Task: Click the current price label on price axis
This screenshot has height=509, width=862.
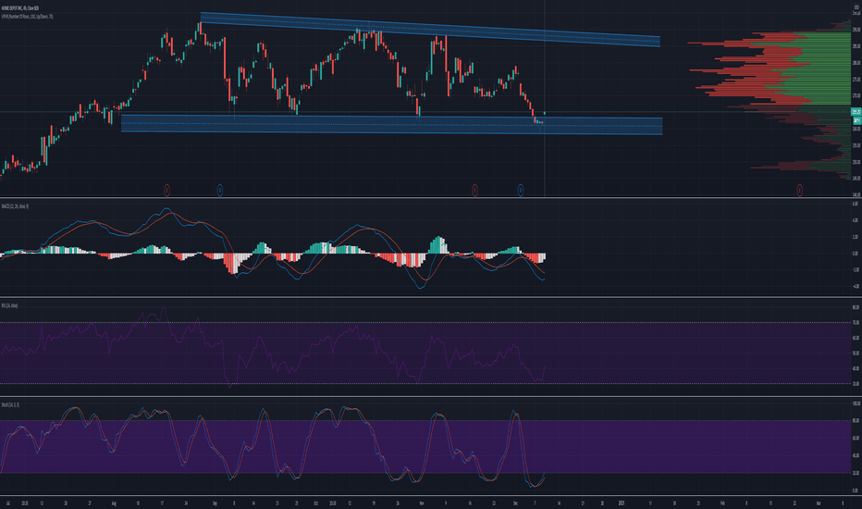Action: pyautogui.click(x=856, y=111)
